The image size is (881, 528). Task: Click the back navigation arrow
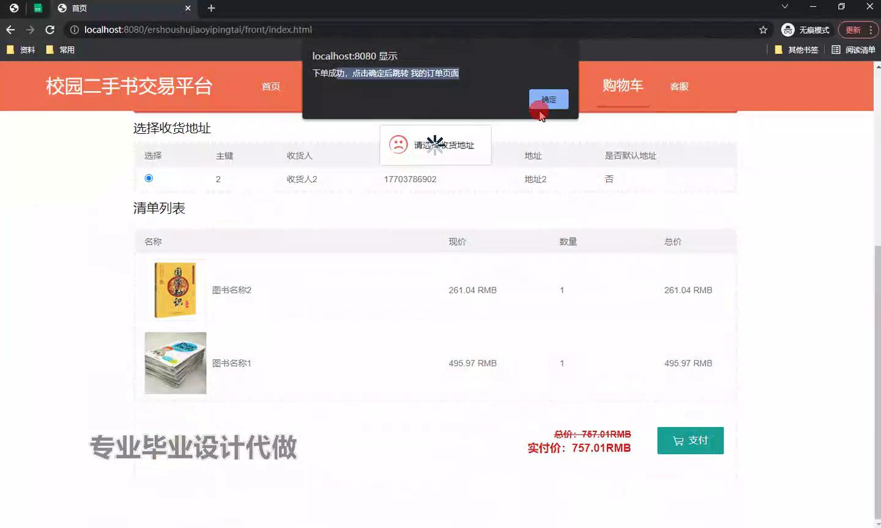tap(10, 29)
